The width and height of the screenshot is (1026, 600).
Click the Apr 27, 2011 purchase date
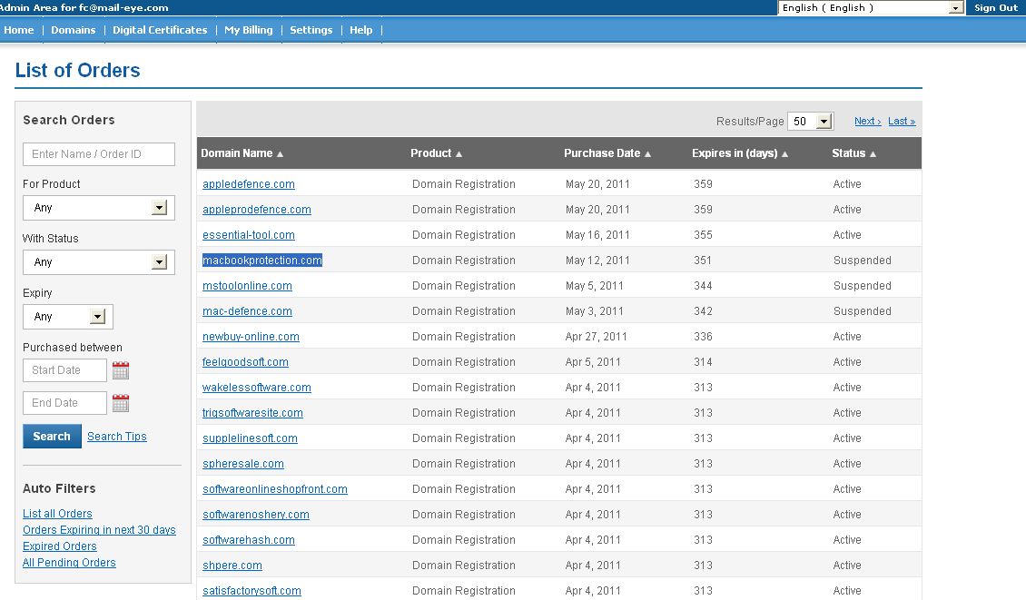point(597,337)
